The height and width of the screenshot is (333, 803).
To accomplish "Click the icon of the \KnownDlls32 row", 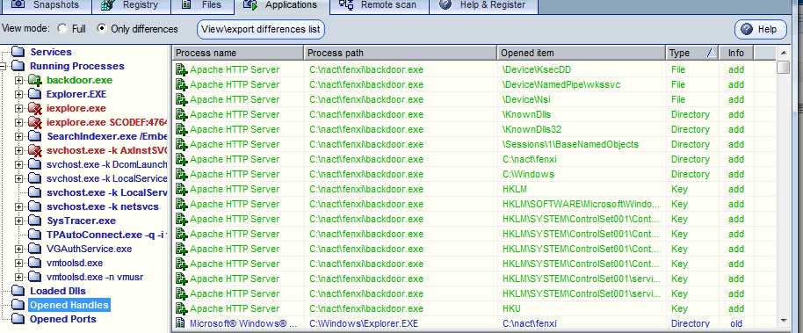I will click(181, 129).
